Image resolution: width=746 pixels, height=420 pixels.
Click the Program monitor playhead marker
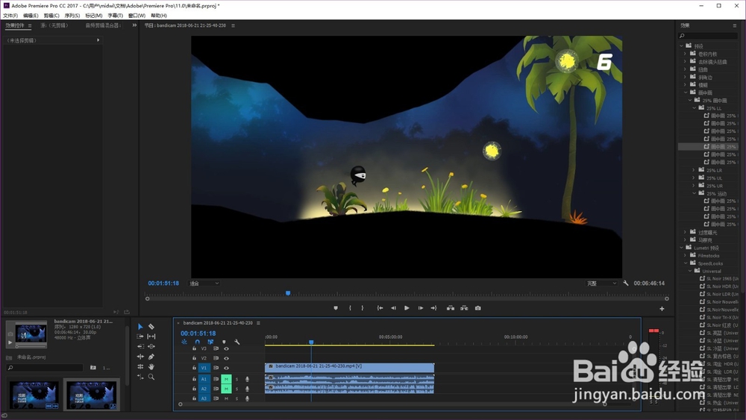click(288, 293)
